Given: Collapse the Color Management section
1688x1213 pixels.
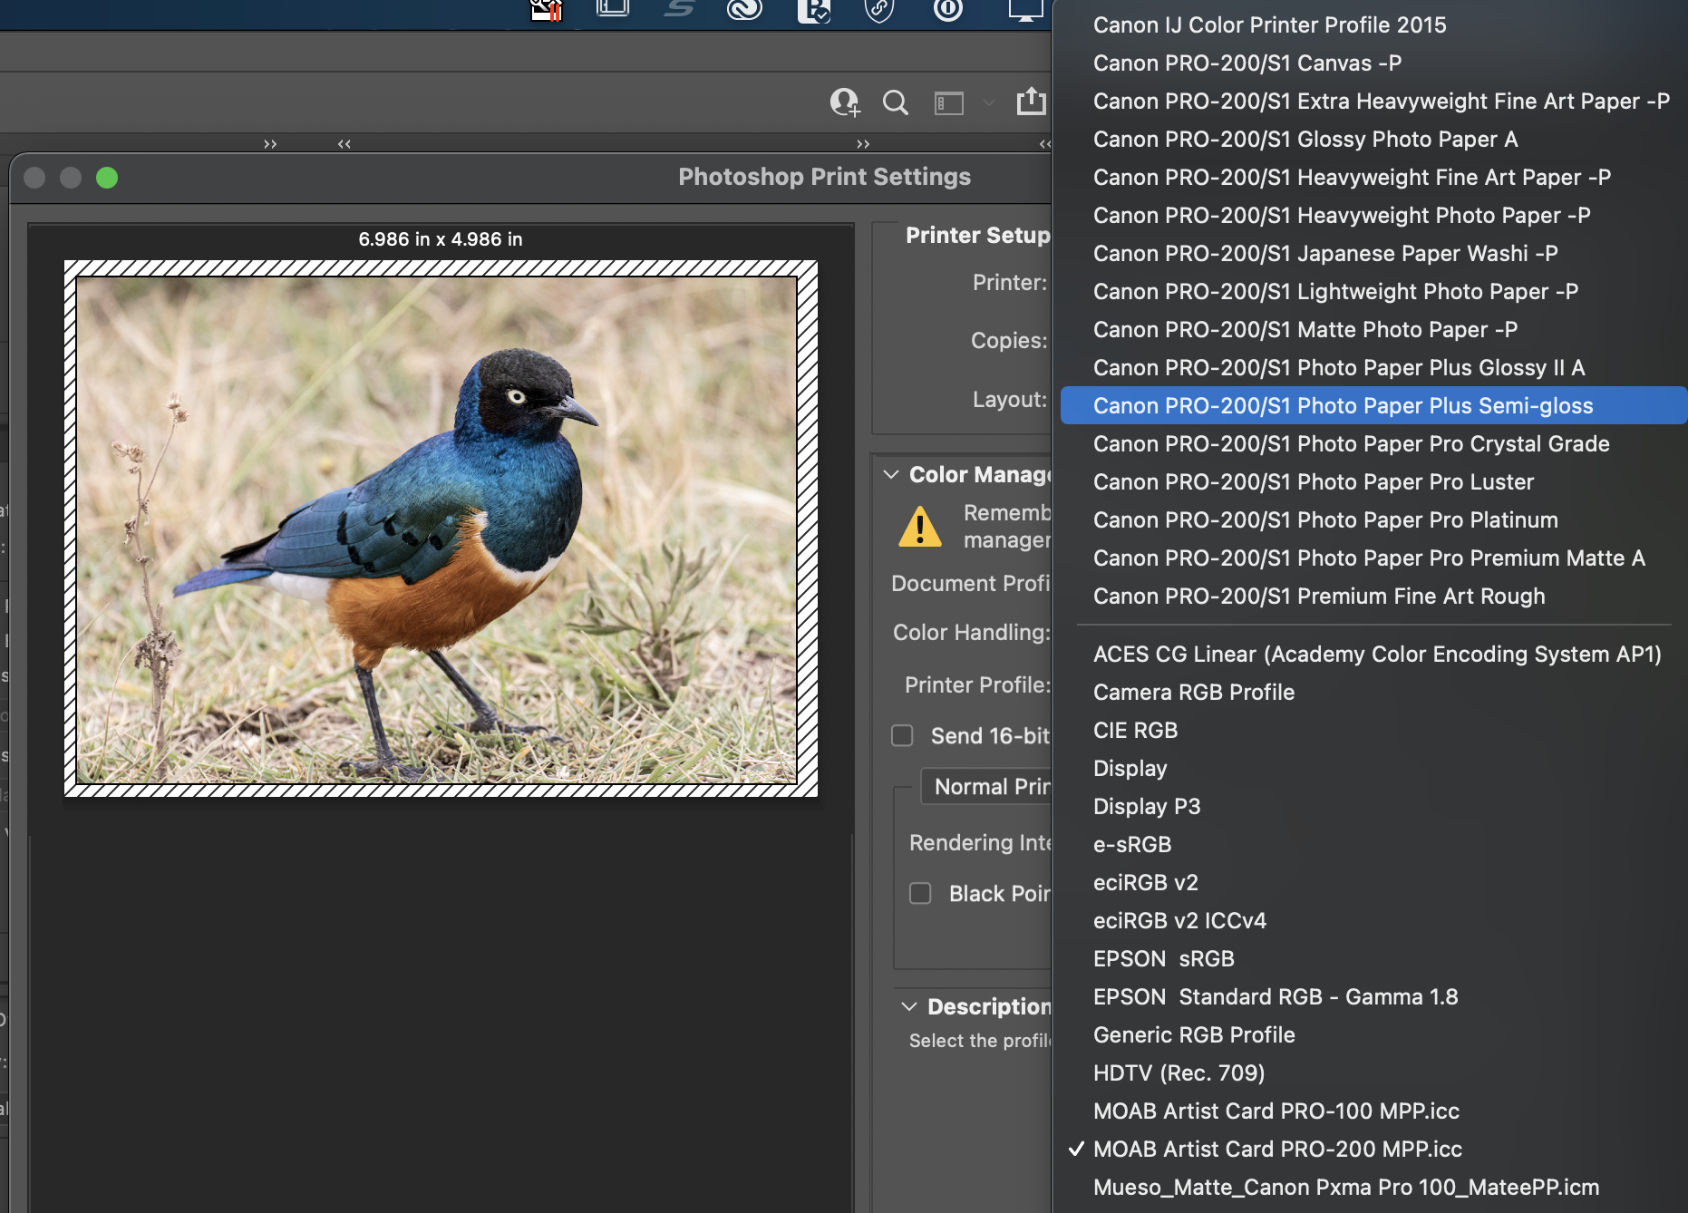Looking at the screenshot, I should (x=891, y=474).
